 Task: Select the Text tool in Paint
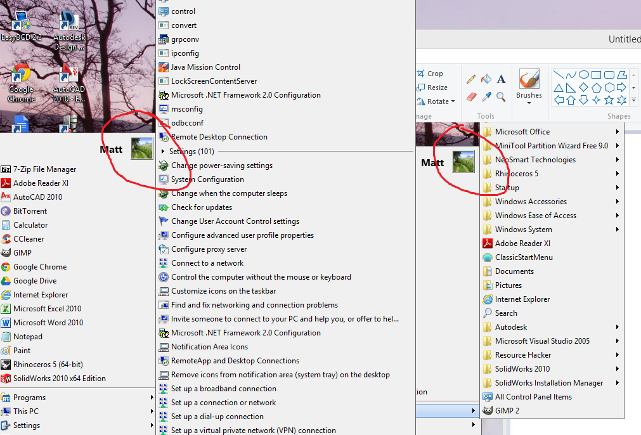click(500, 80)
